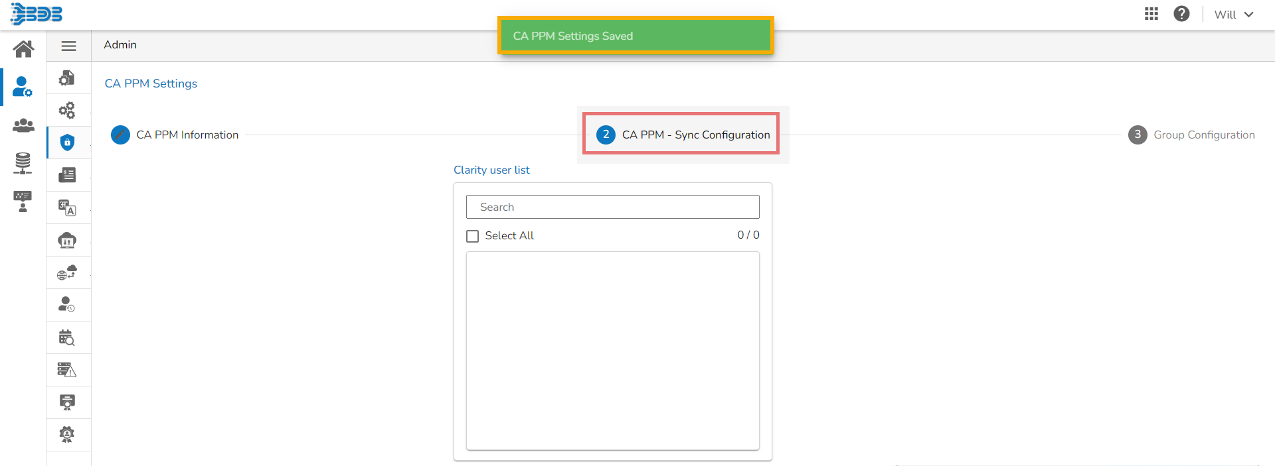
Task: Click the Clarity user list Search field
Action: point(612,207)
